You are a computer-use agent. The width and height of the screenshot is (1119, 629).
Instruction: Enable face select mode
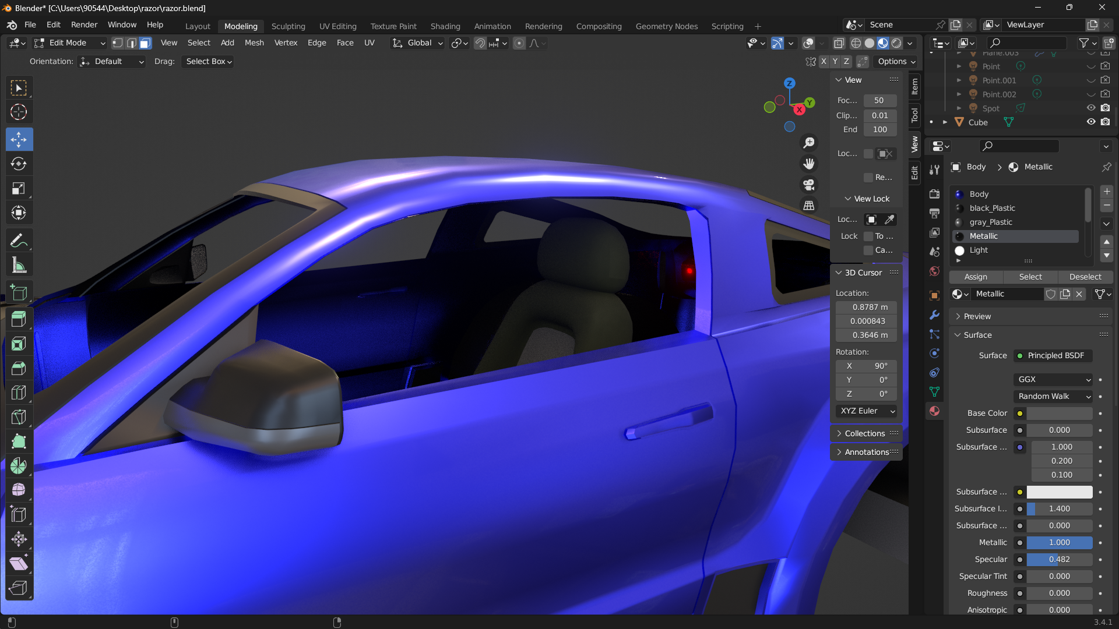[x=145, y=43]
